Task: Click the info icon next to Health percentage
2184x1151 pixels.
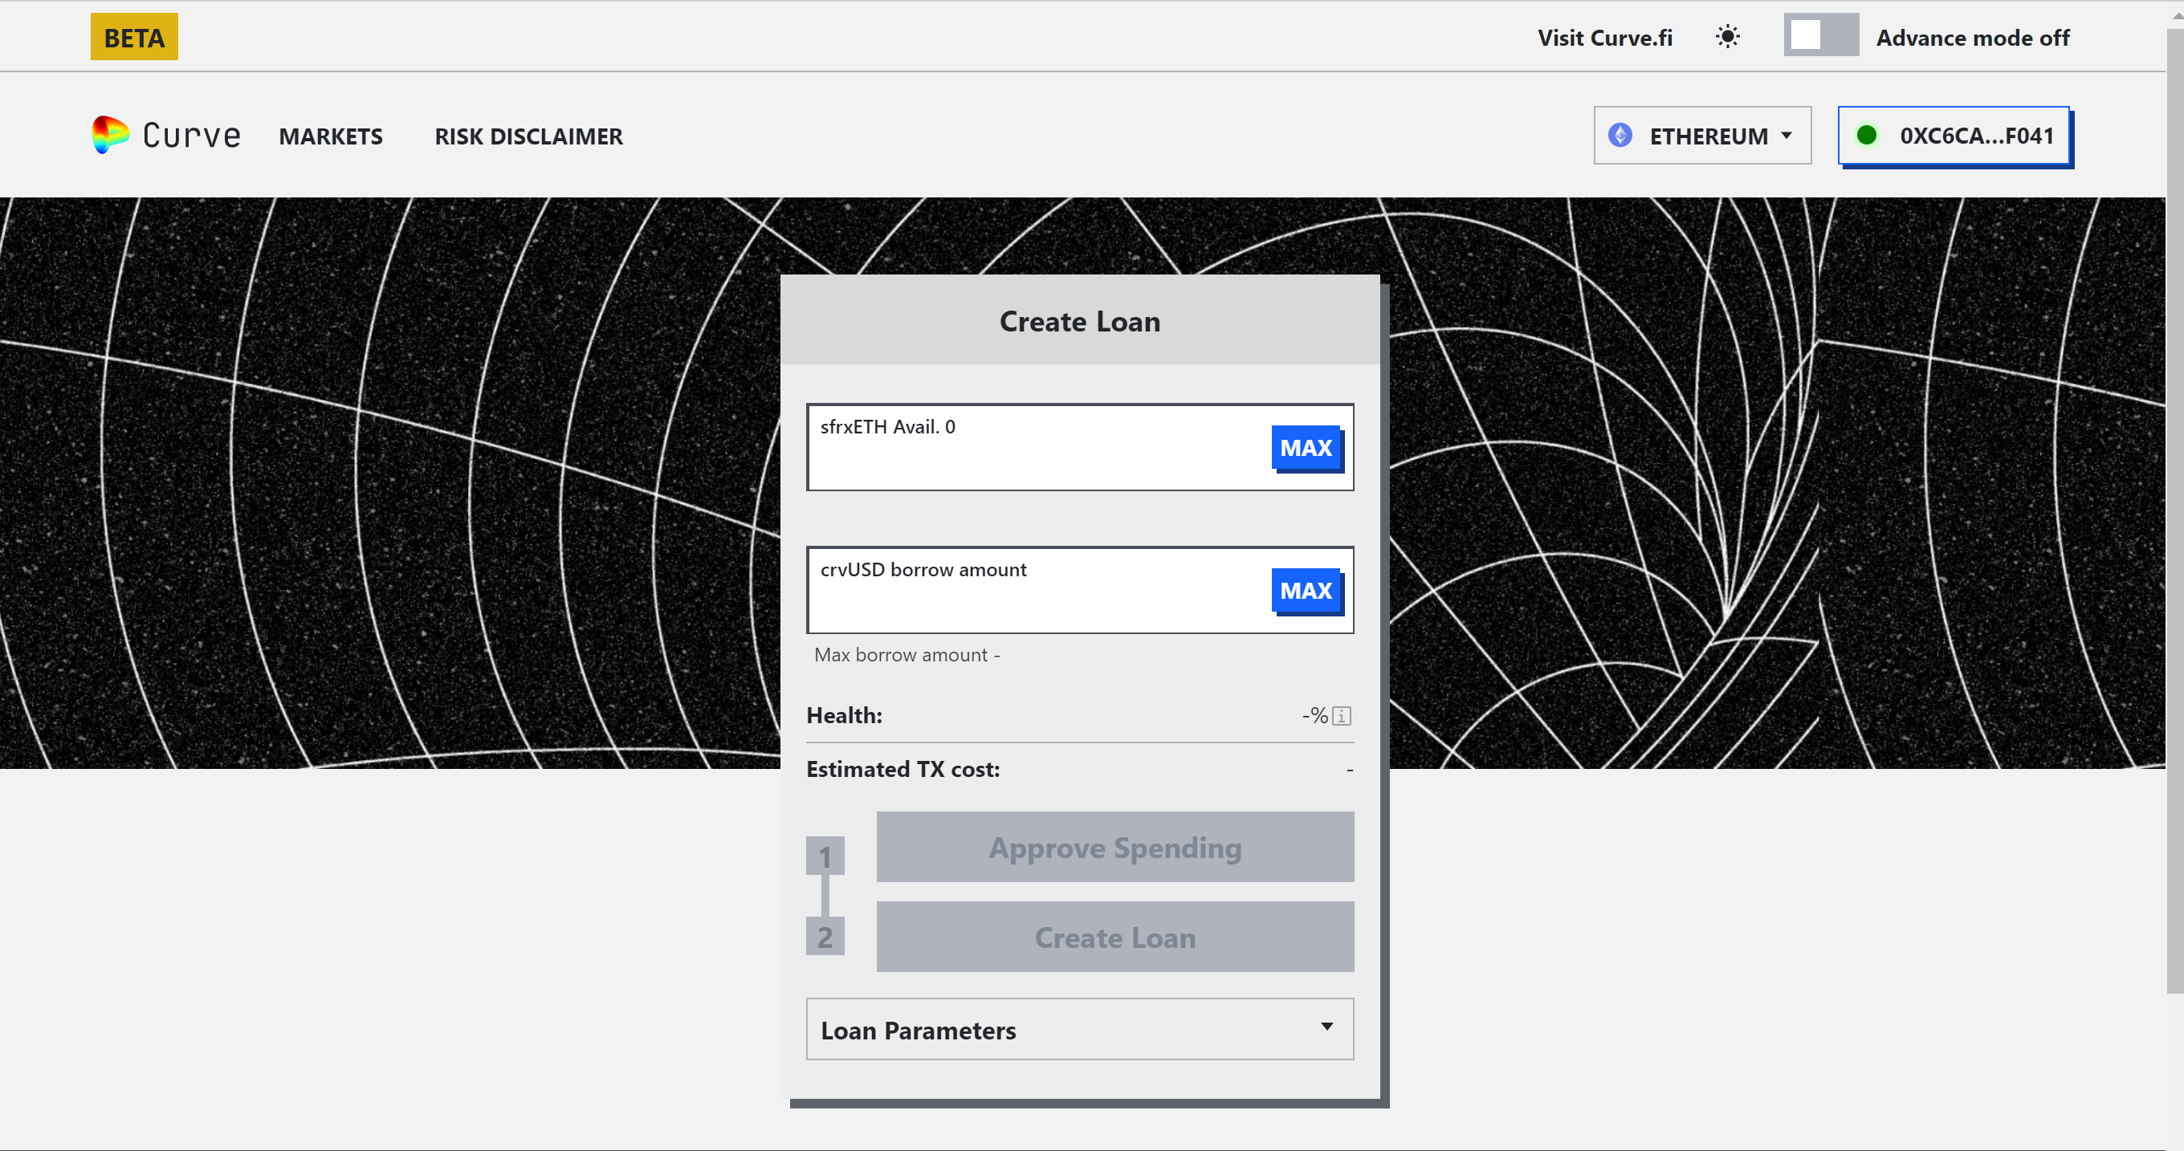Action: click(1339, 715)
